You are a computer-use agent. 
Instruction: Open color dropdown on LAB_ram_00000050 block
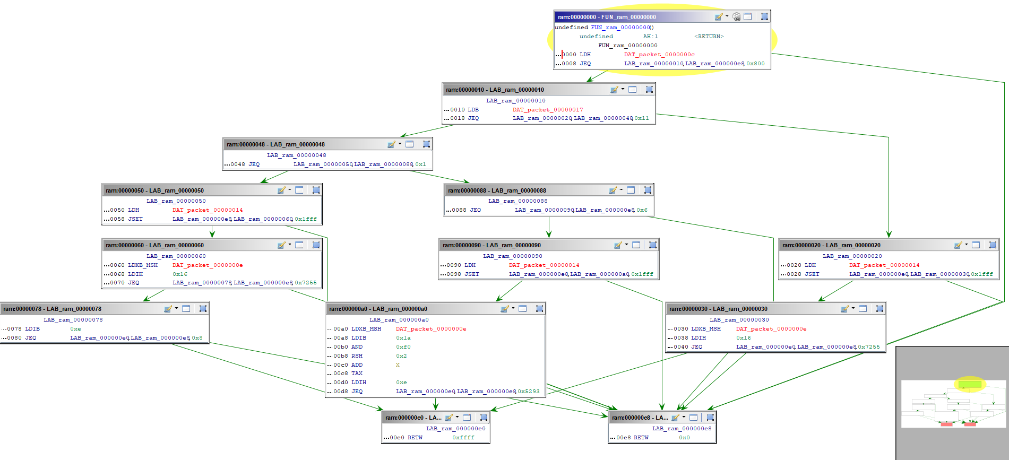tap(290, 190)
